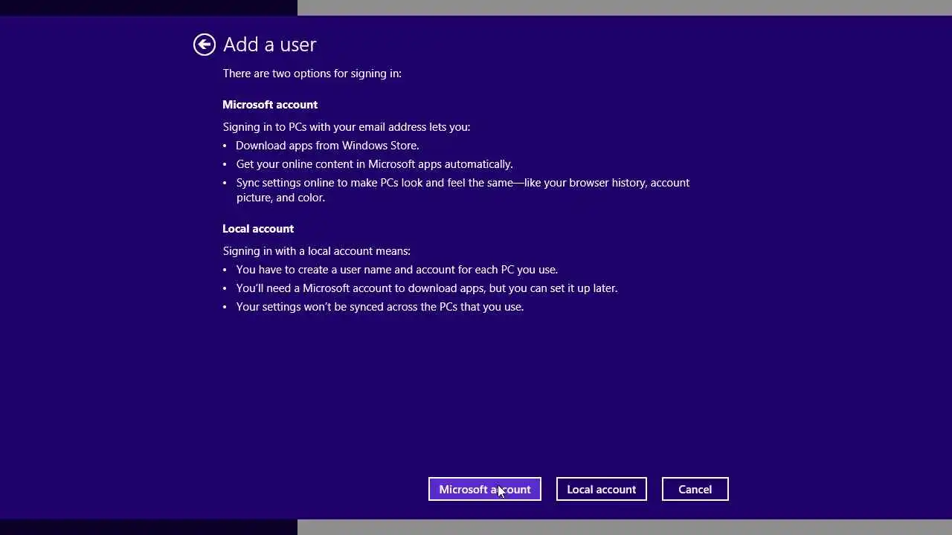The width and height of the screenshot is (952, 535).
Task: Cancel adding a user
Action: pos(695,489)
